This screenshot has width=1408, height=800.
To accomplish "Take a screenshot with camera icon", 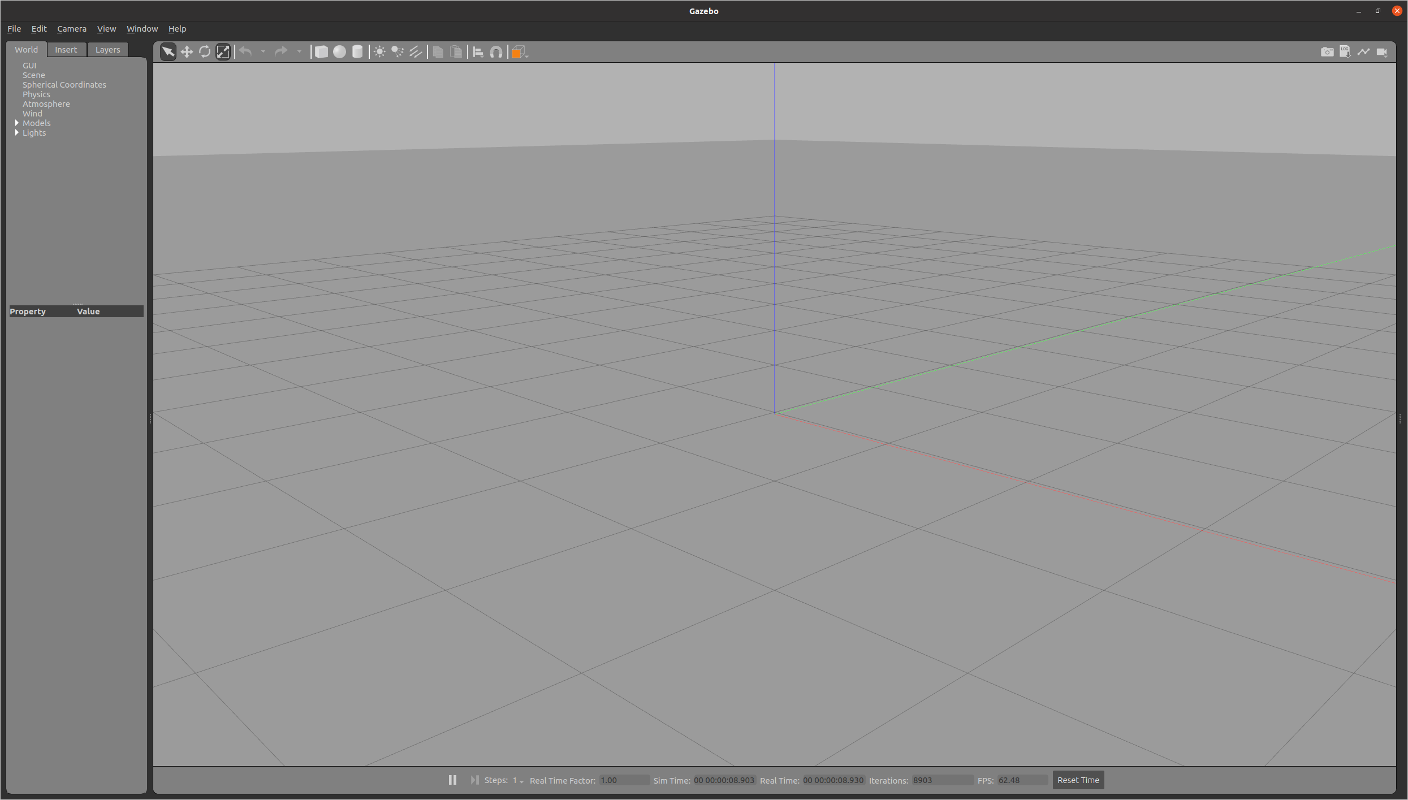I will (x=1327, y=52).
